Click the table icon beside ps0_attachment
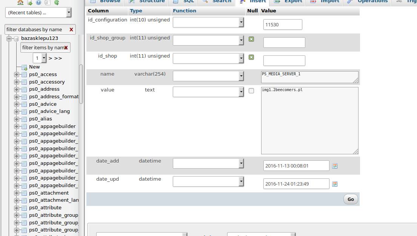 click(x=24, y=193)
